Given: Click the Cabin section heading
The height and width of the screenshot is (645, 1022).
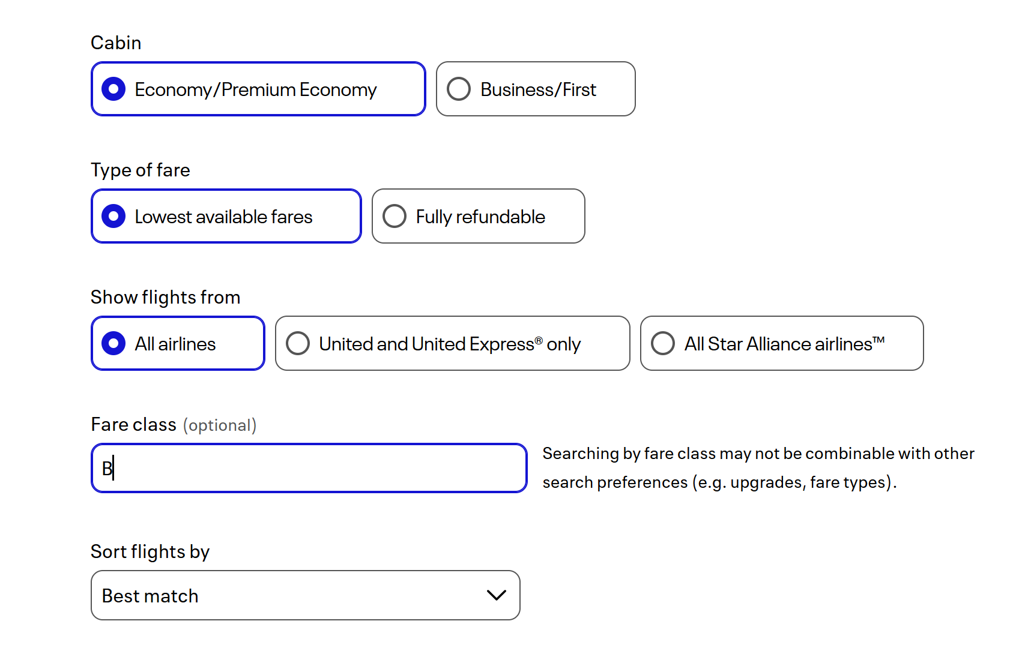Looking at the screenshot, I should (x=116, y=43).
